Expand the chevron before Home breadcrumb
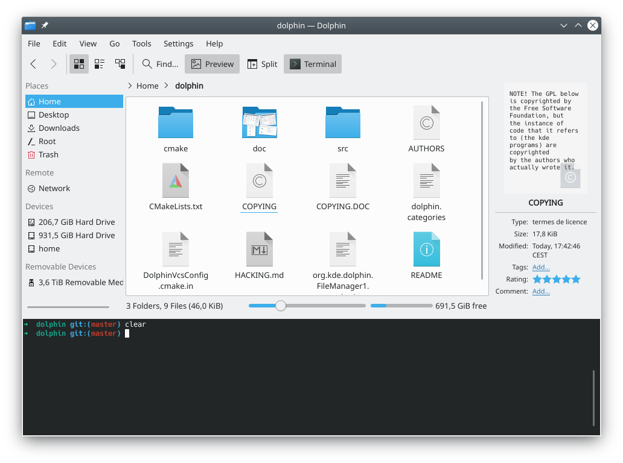The height and width of the screenshot is (463, 623). (130, 86)
